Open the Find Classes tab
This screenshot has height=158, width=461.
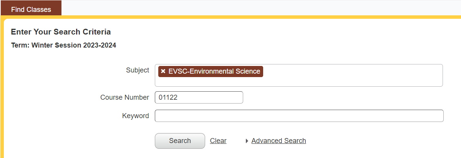31,10
